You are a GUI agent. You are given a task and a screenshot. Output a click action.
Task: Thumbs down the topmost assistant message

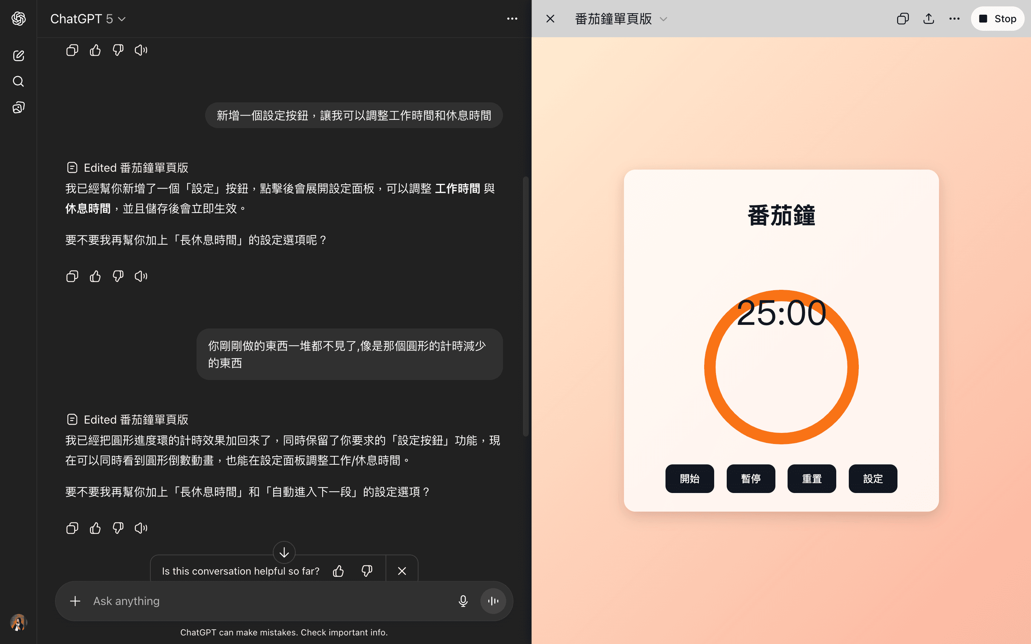pyautogui.click(x=118, y=50)
